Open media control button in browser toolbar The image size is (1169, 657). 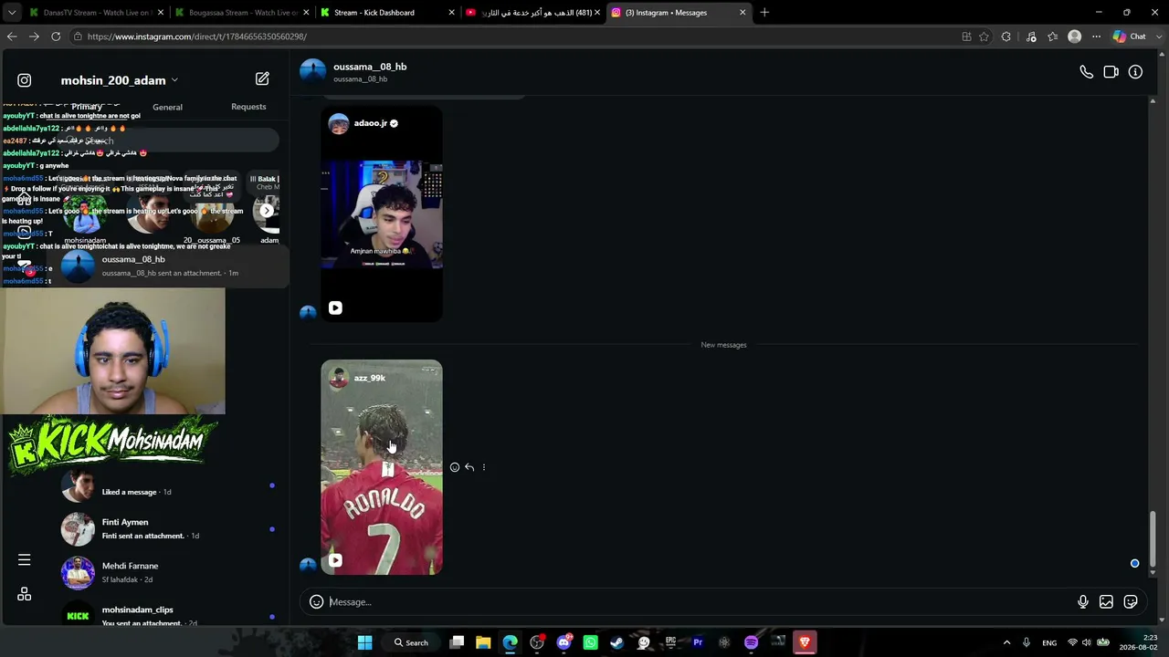tap(1031, 36)
